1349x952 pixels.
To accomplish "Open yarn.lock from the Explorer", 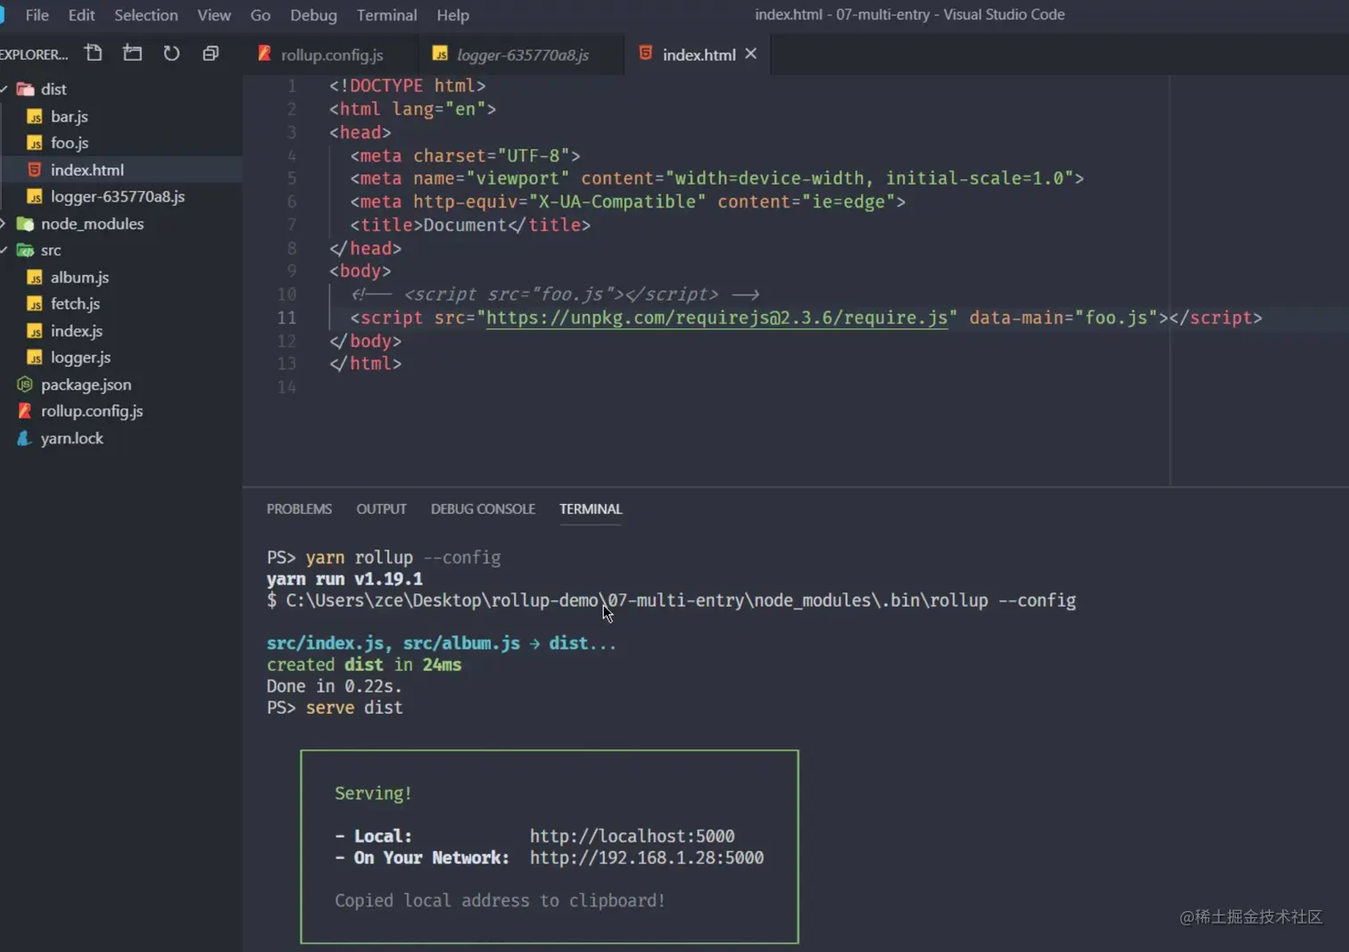I will 72,438.
